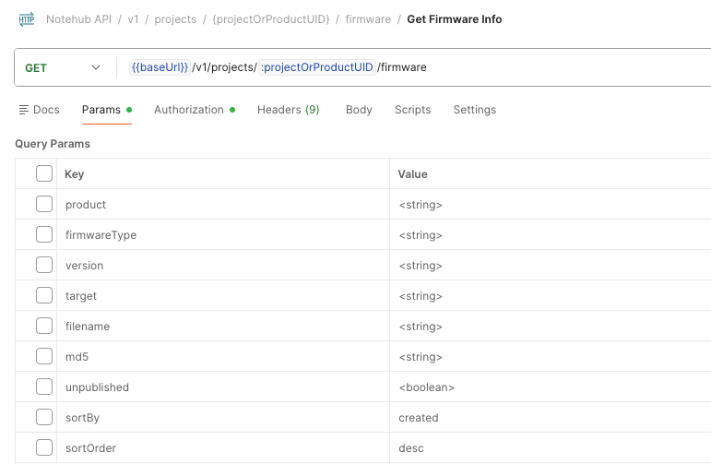Click the Key column header
The width and height of the screenshot is (711, 464).
(75, 174)
